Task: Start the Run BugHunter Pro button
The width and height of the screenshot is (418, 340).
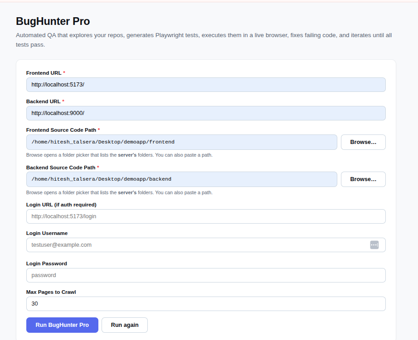Action: click(x=62, y=325)
